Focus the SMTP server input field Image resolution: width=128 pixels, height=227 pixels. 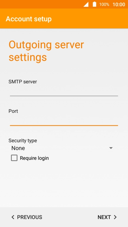(x=64, y=91)
